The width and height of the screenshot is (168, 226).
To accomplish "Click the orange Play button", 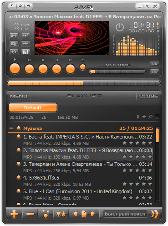I will pos(15,68).
